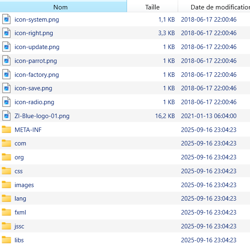Select the fxml folder name

point(20,212)
